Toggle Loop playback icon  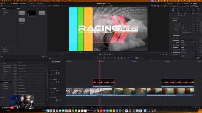click(113, 55)
